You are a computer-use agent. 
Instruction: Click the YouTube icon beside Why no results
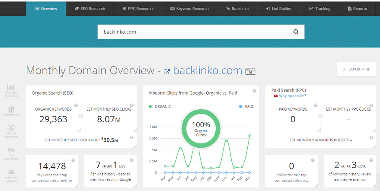click(275, 96)
